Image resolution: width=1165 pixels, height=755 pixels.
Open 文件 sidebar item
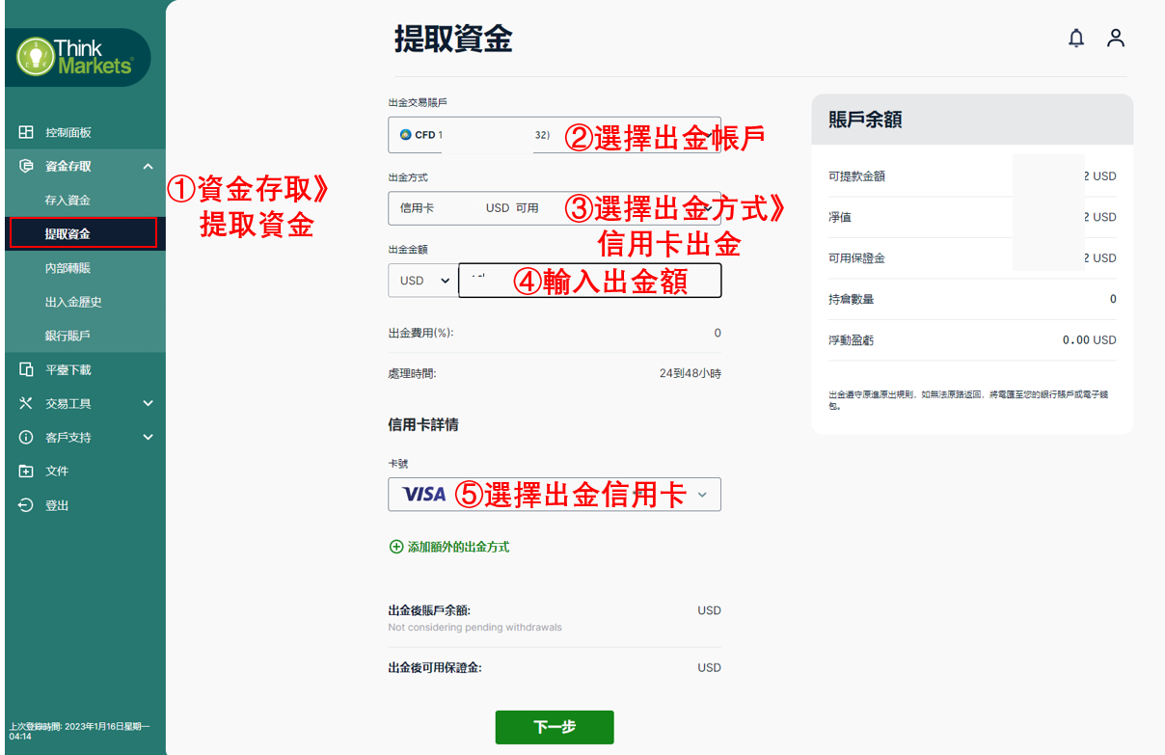click(x=57, y=471)
